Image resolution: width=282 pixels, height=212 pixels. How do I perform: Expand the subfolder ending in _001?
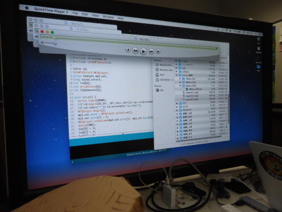click(x=180, y=79)
